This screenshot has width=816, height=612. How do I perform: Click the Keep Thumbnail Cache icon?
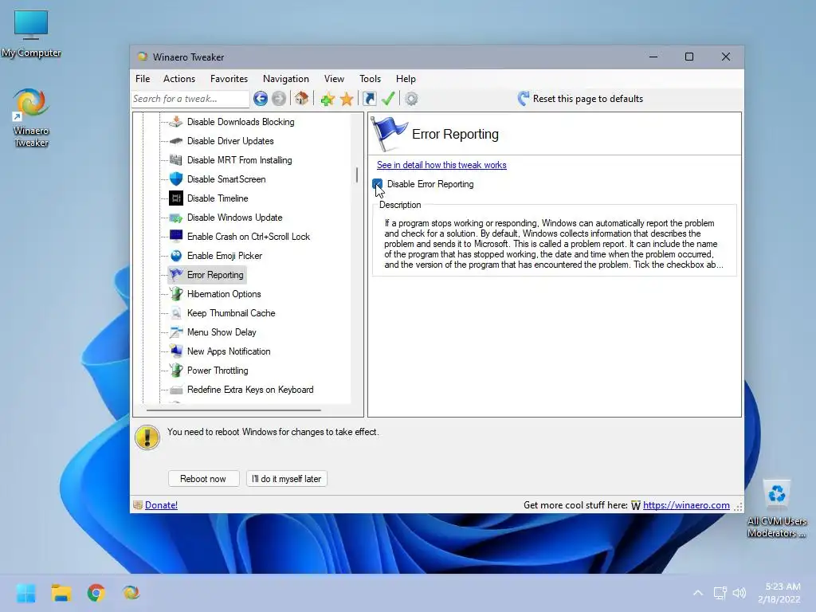tap(176, 312)
